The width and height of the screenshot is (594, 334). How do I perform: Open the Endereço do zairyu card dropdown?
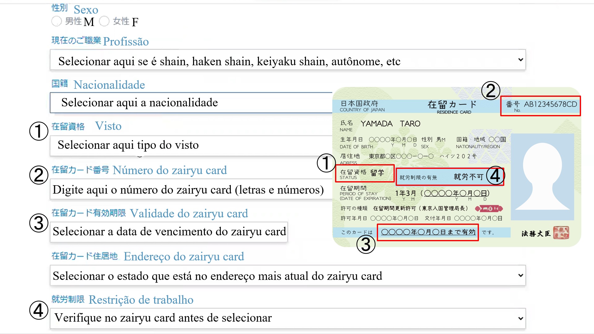[288, 276]
